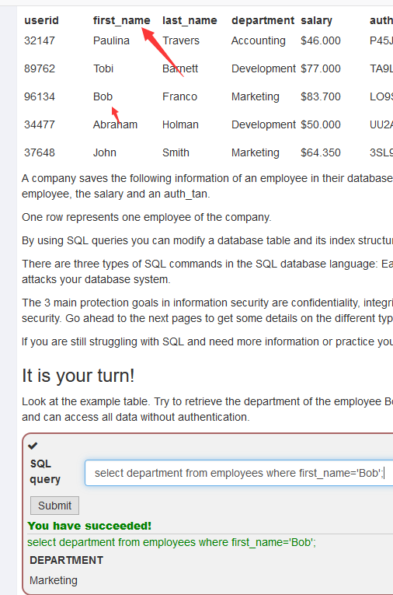Image resolution: width=393 pixels, height=595 pixels.
Task: Click userid cell 34477
Action: (x=40, y=124)
